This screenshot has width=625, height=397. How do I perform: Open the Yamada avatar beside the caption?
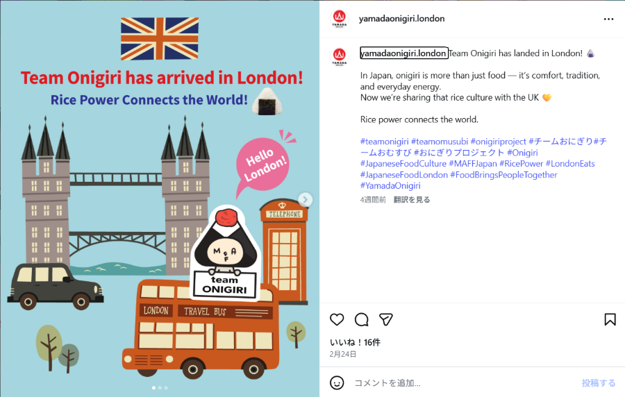coord(339,56)
